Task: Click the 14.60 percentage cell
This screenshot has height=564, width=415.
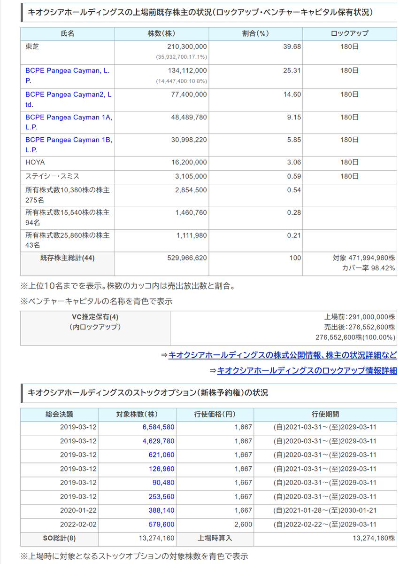Action: point(256,99)
